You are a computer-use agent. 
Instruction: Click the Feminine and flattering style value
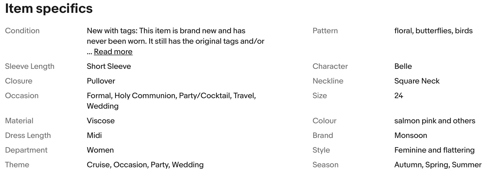point(434,150)
